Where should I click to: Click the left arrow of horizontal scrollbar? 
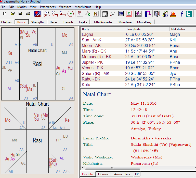[x=83, y=168]
